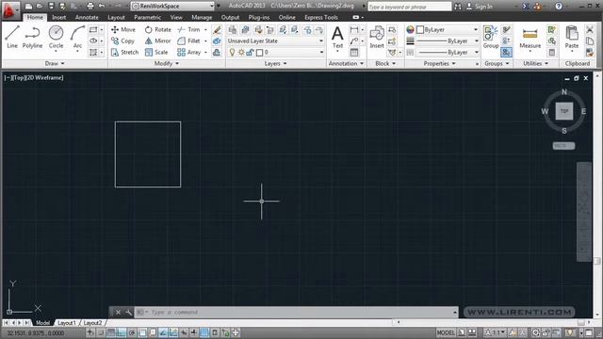Viewport: 603px width, 339px height.
Task: Activate the Trim command
Action: pyautogui.click(x=188, y=29)
